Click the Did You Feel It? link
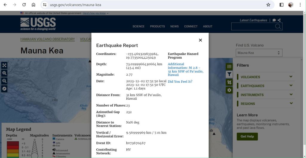 pos(180,82)
